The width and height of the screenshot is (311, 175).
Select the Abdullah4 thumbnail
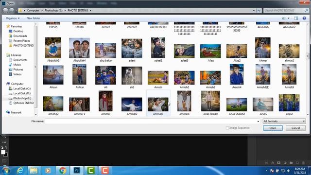pos(79,48)
